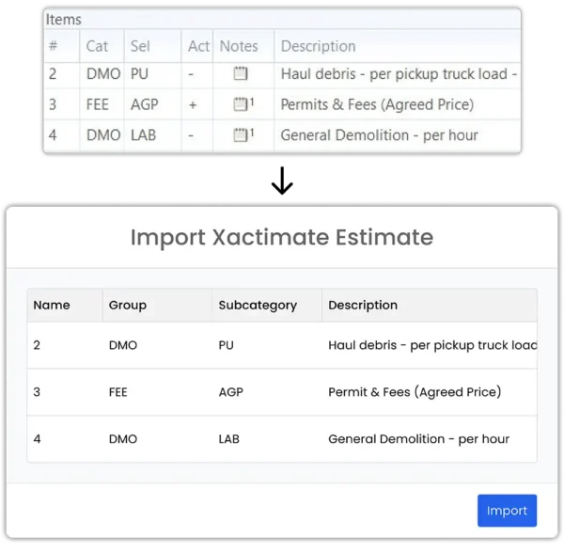Viewport: 564px width, 552px height.
Task: Click the Name column header
Action: [52, 305]
